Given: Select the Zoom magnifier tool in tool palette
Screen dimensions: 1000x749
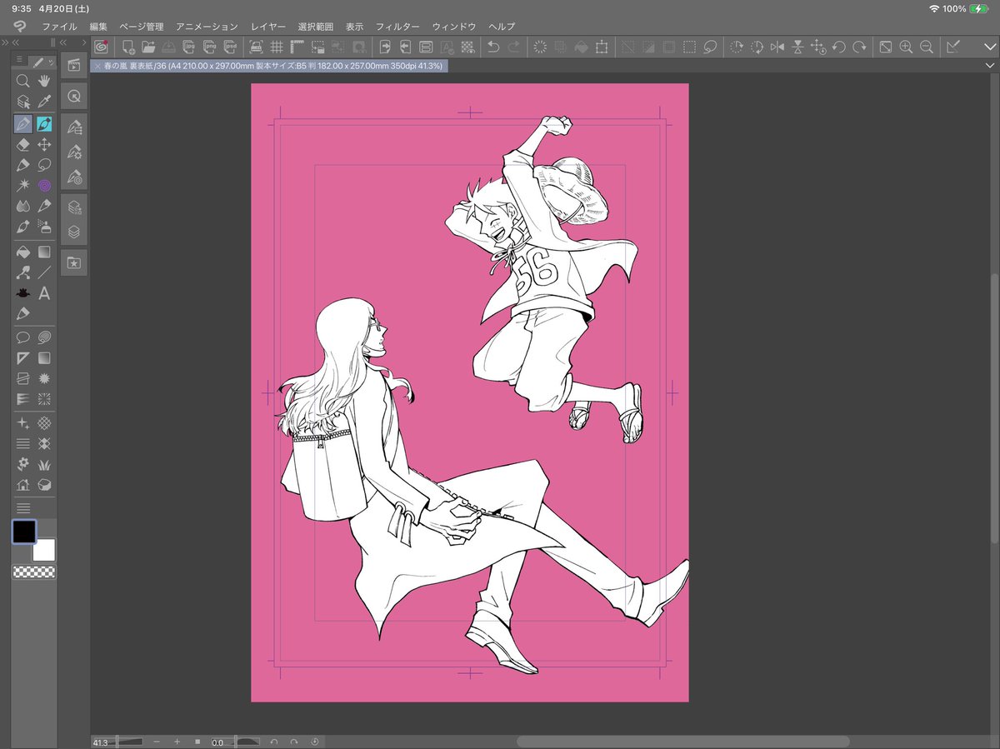Looking at the screenshot, I should point(23,81).
